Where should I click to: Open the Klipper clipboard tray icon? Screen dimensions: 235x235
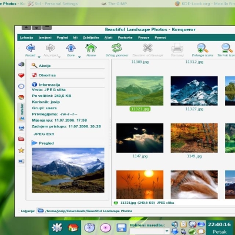tap(183, 224)
